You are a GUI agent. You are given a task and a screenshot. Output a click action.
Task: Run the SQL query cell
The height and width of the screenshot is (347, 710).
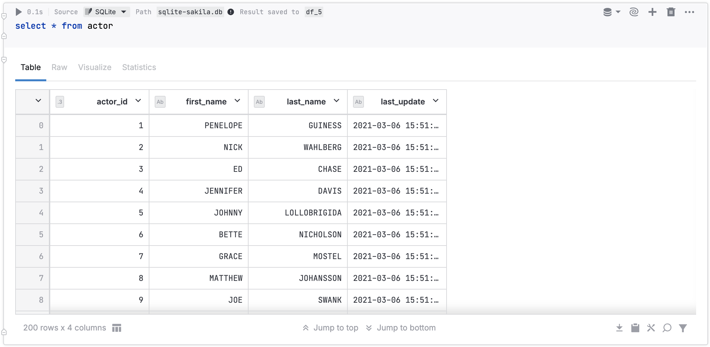click(19, 12)
